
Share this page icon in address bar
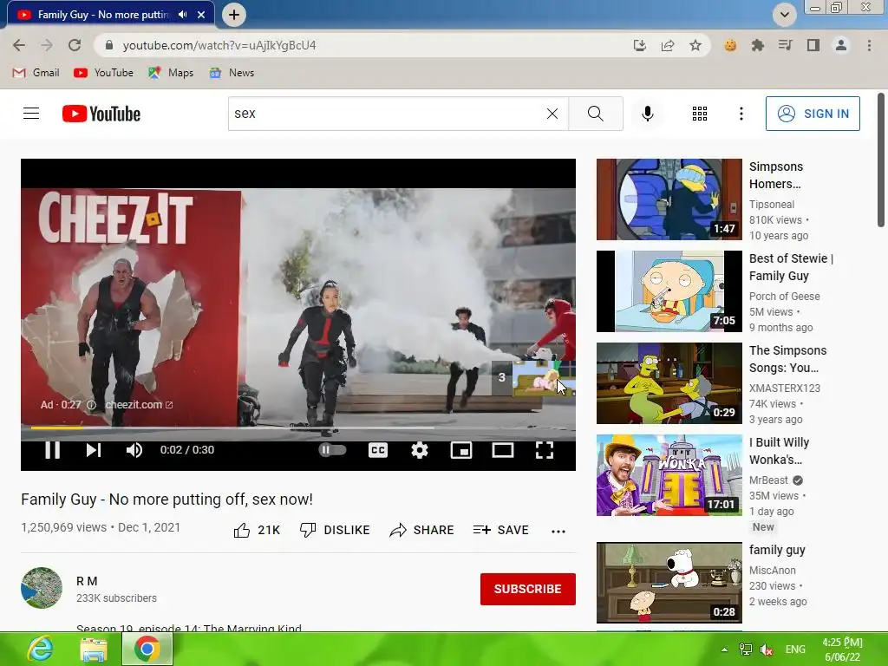pos(667,45)
